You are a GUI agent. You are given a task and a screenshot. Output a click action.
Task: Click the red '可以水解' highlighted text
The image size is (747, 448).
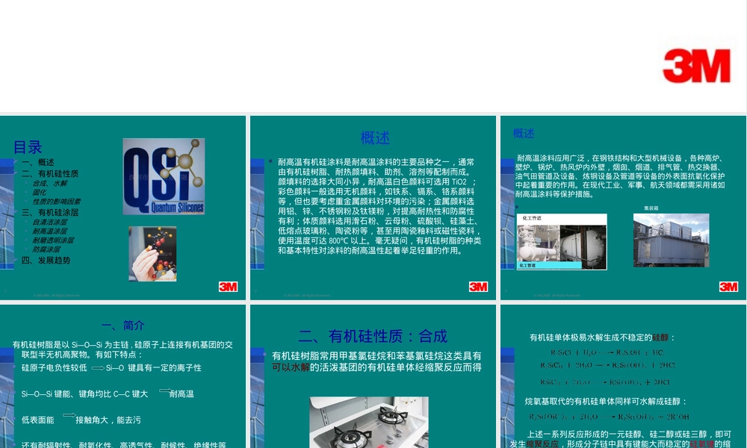pyautogui.click(x=291, y=367)
